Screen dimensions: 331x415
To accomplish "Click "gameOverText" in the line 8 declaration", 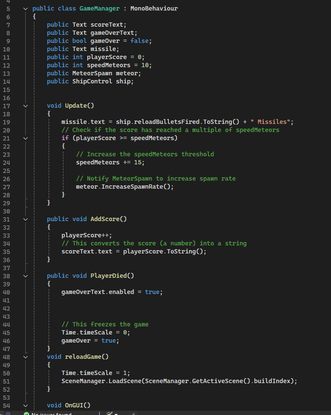I will click(112, 33).
